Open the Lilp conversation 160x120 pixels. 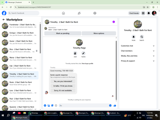click(20, 67)
